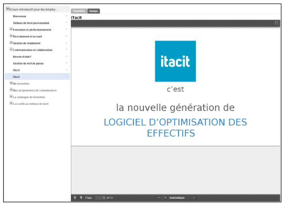Click the iTacit title above the viewer

pyautogui.click(x=77, y=17)
